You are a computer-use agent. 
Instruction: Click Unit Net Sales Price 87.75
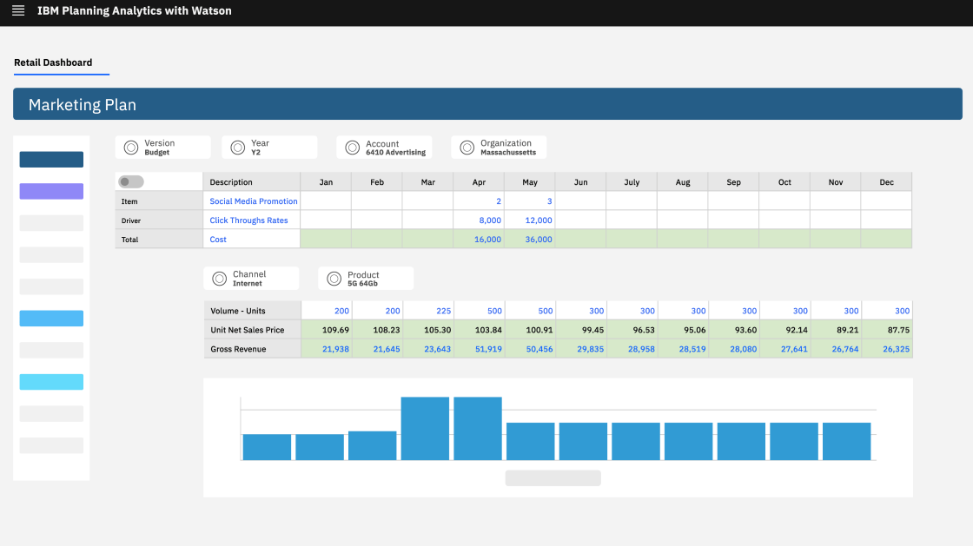point(887,331)
